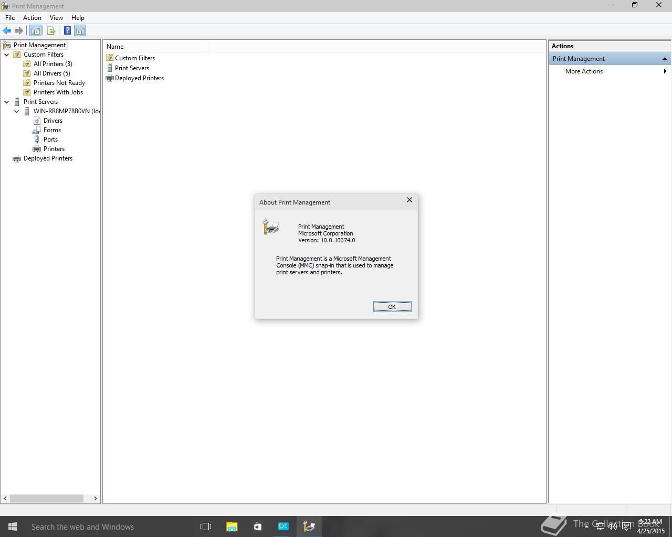This screenshot has width=672, height=537.
Task: Select Custom Filters in the console tree
Action: click(x=44, y=55)
